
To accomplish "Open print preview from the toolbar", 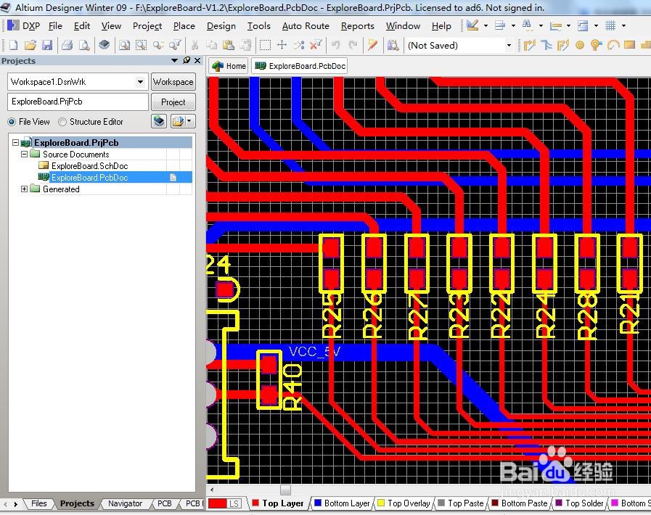I will coord(84,45).
